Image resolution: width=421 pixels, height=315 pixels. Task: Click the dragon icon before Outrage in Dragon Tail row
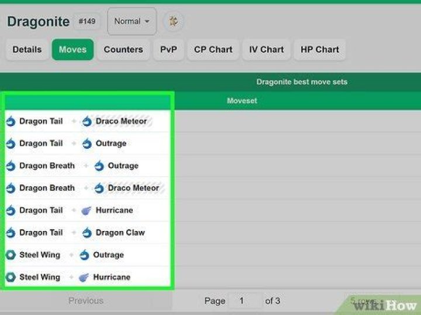point(87,144)
